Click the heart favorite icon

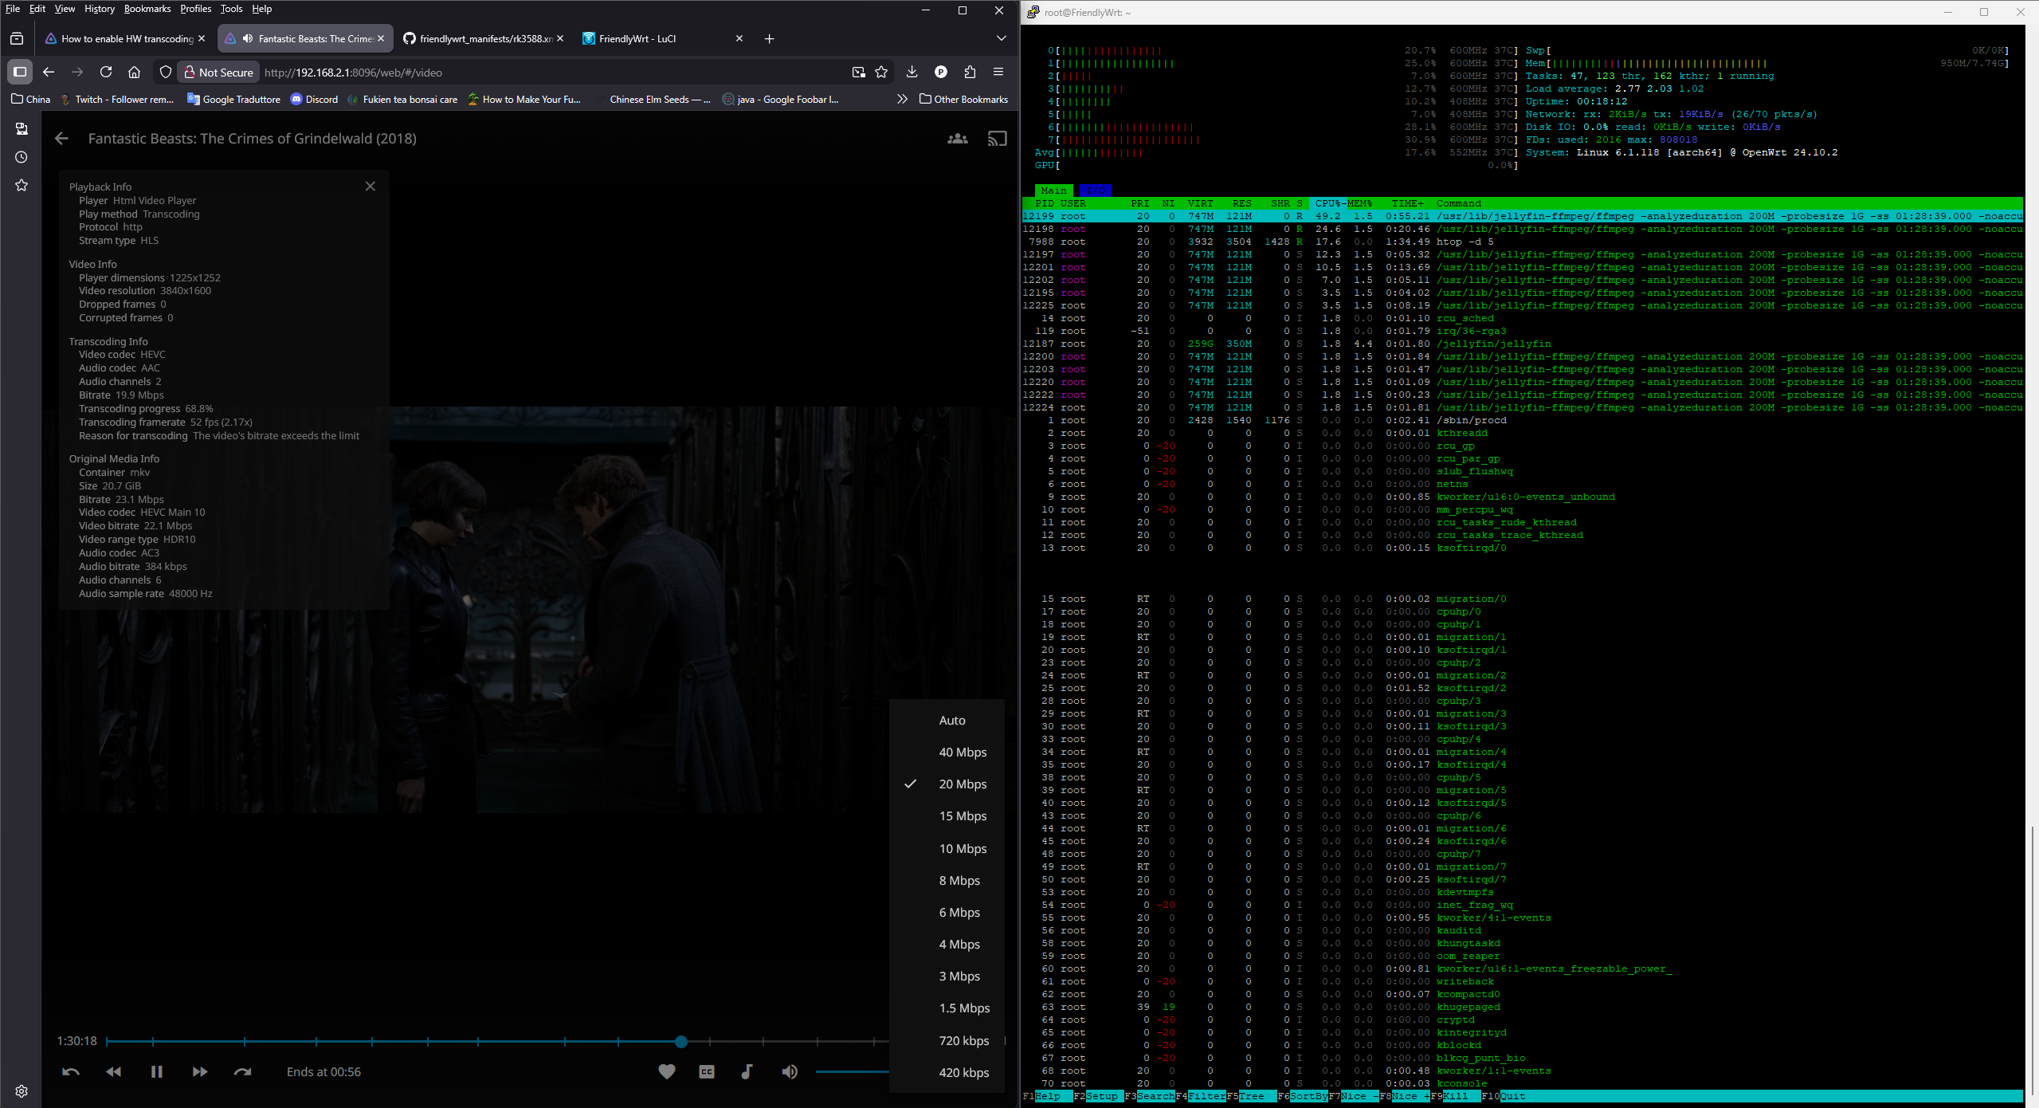[667, 1072]
